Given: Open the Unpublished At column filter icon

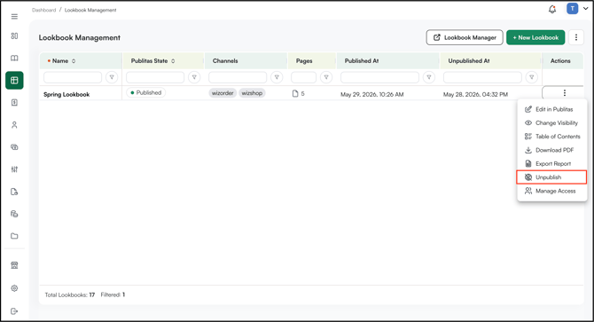Looking at the screenshot, I should tap(532, 77).
